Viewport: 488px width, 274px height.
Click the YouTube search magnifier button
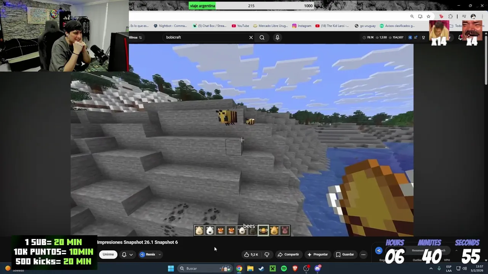(262, 37)
